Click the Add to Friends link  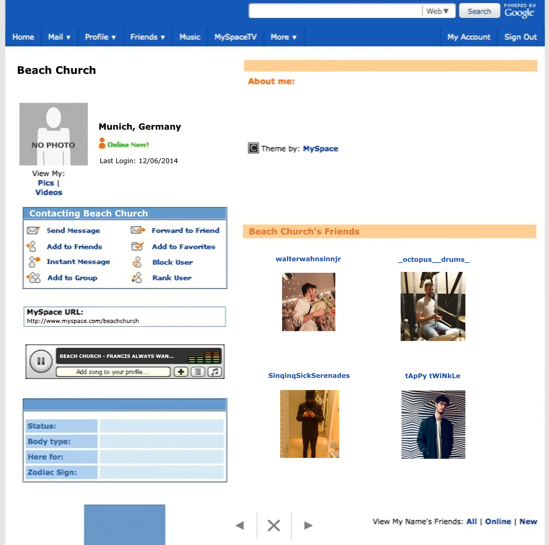[74, 247]
